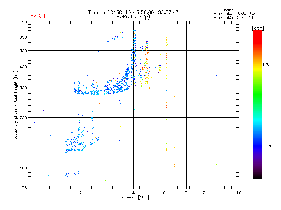Click the [deg] colorbar unit label
The width and height of the screenshot is (281, 210).
point(258,28)
